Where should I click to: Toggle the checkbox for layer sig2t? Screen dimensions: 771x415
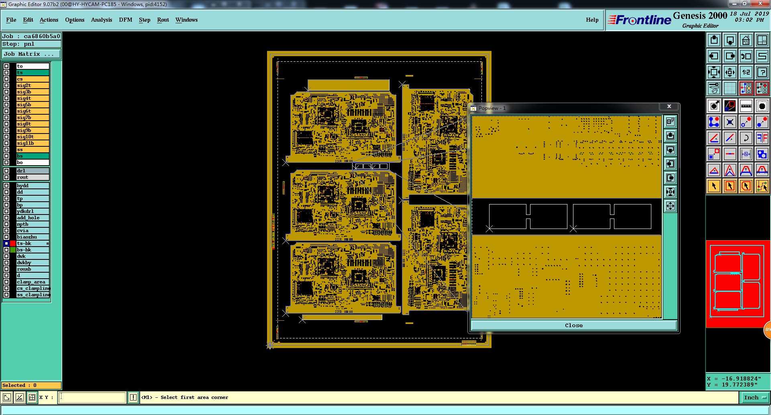point(6,85)
